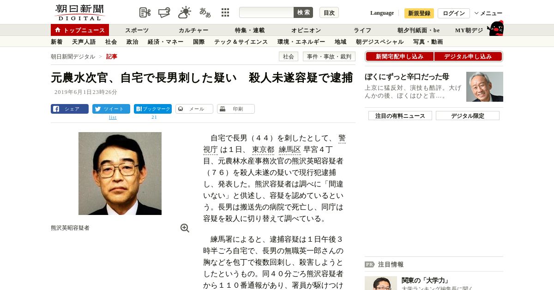The height and width of the screenshot is (290, 554).
Task: Bookmark article with B!ブックマーク button
Action: pos(153,109)
